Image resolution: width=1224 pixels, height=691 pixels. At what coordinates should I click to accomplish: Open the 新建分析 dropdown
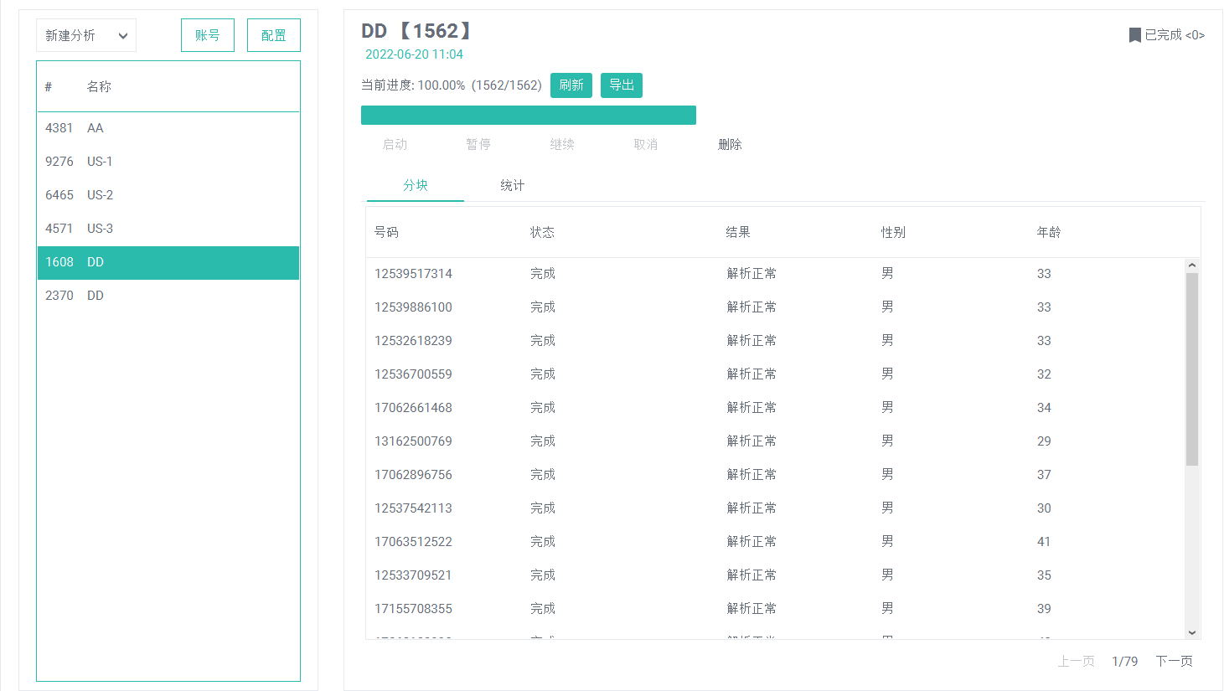point(86,35)
